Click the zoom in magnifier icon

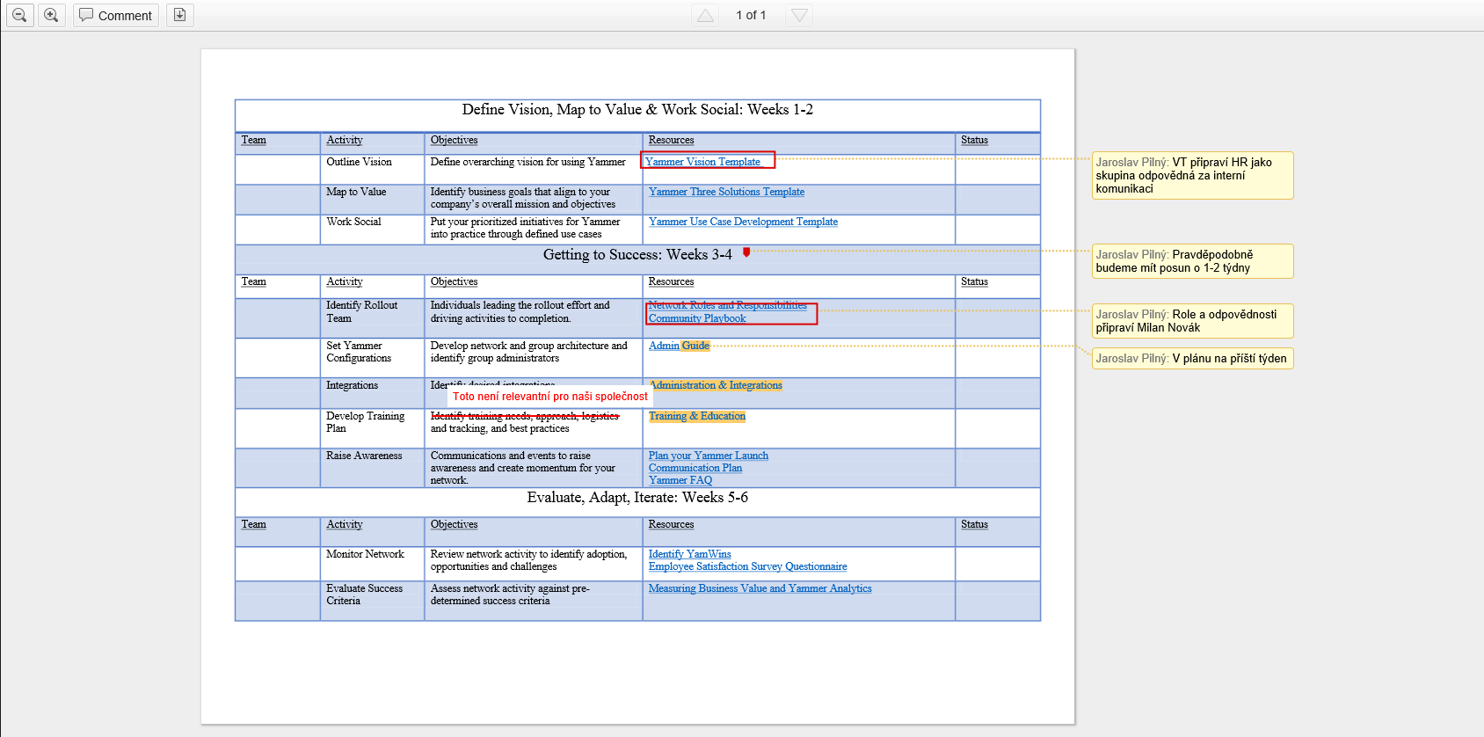tap(52, 15)
